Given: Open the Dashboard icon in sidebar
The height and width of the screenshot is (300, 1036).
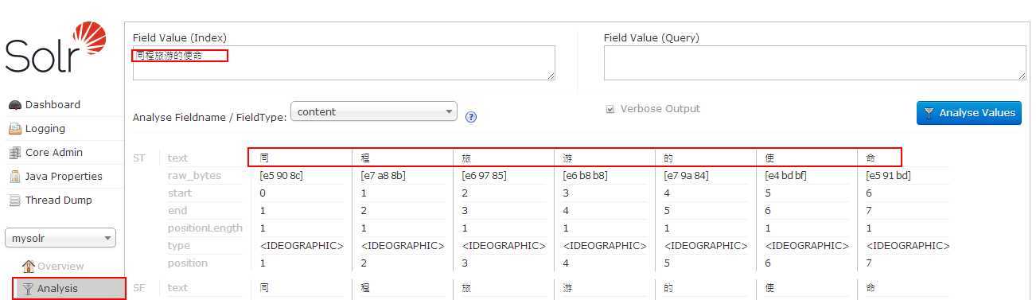Looking at the screenshot, I should tap(14, 105).
